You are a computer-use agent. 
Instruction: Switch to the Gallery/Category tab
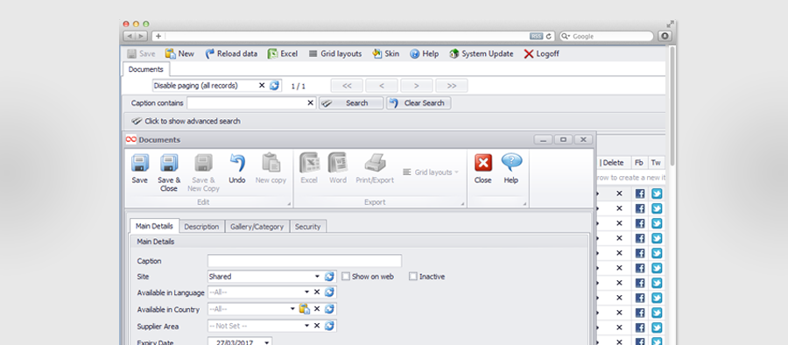(257, 227)
